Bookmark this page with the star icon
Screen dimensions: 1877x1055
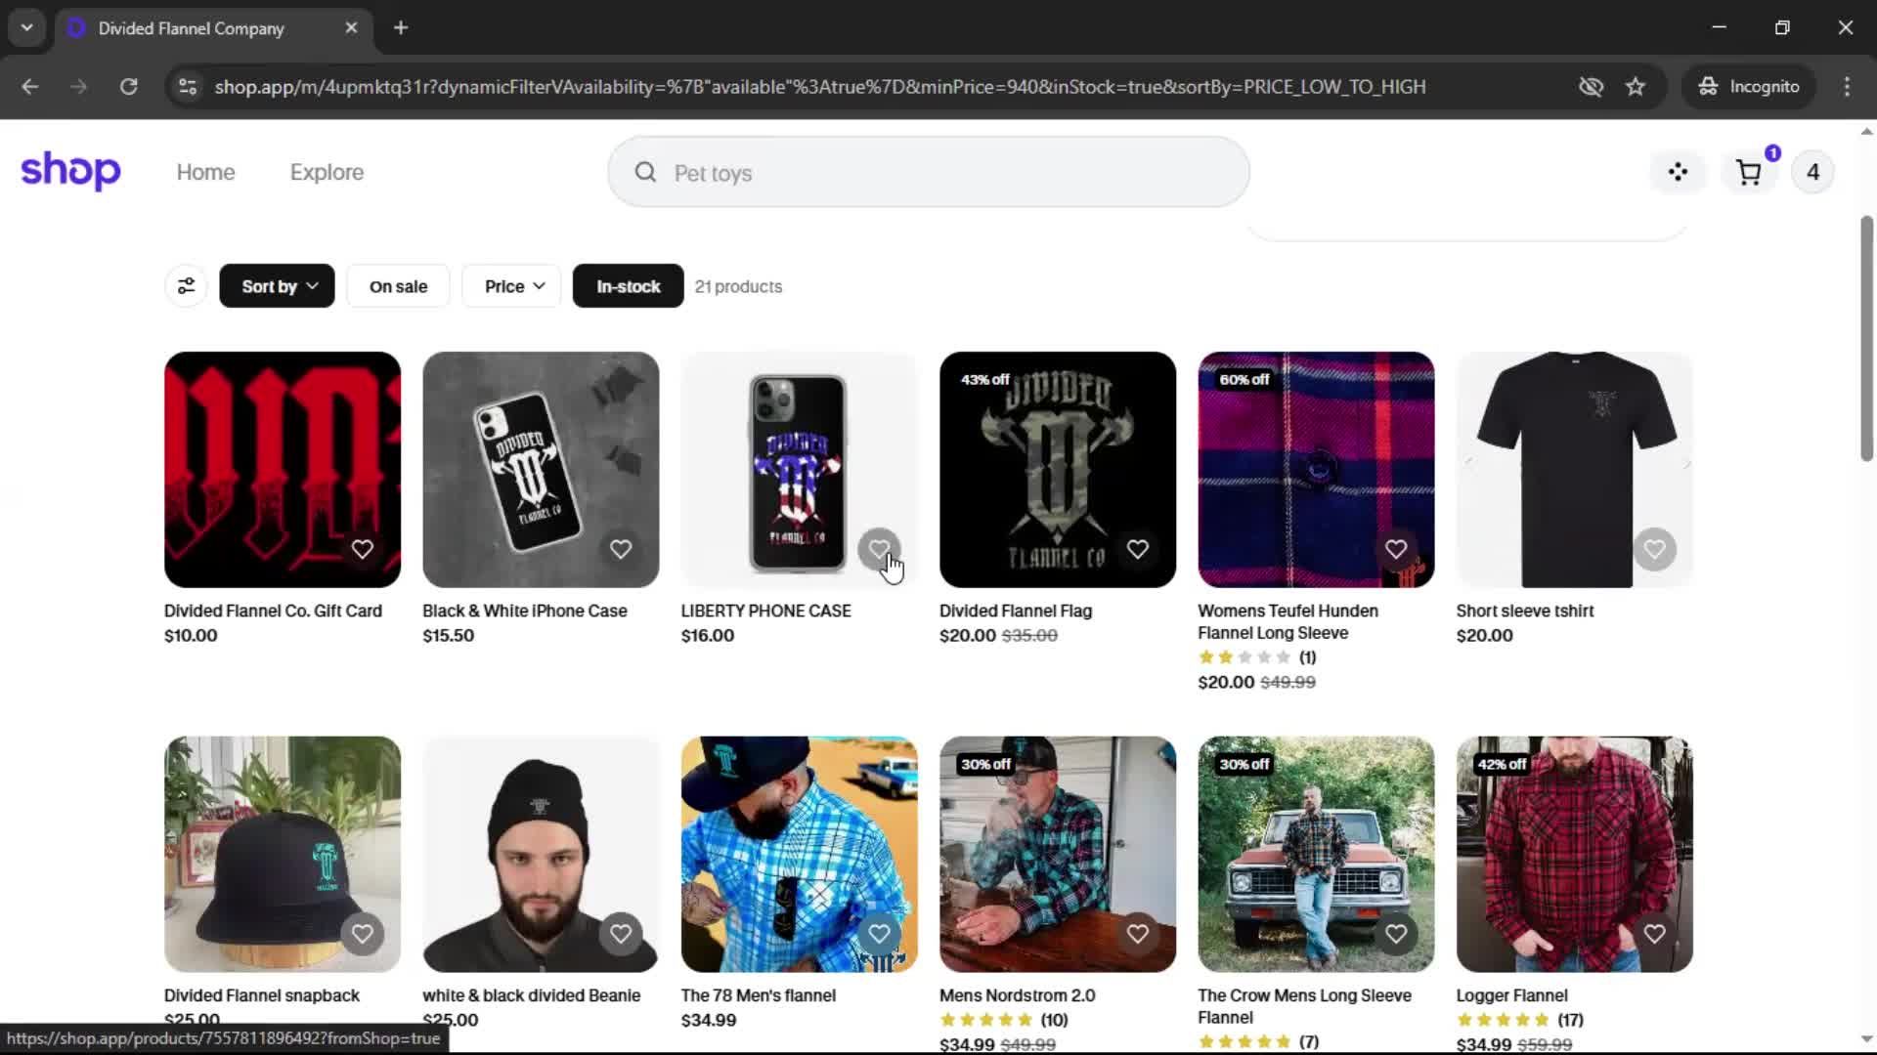click(x=1636, y=87)
